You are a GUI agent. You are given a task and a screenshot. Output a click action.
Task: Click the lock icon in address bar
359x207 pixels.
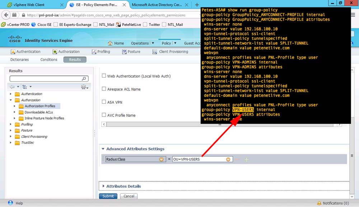[x=23, y=15]
